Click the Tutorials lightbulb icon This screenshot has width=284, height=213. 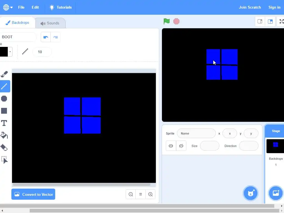pyautogui.click(x=52, y=7)
